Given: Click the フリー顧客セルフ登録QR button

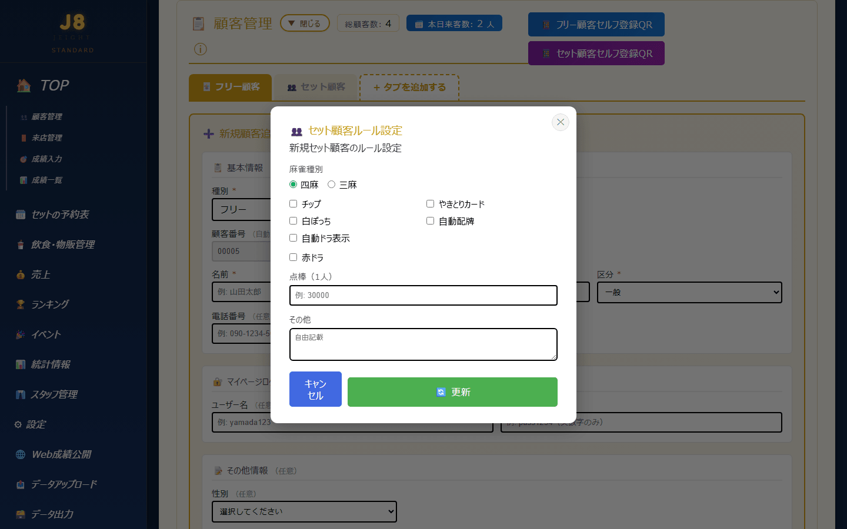Looking at the screenshot, I should point(596,25).
